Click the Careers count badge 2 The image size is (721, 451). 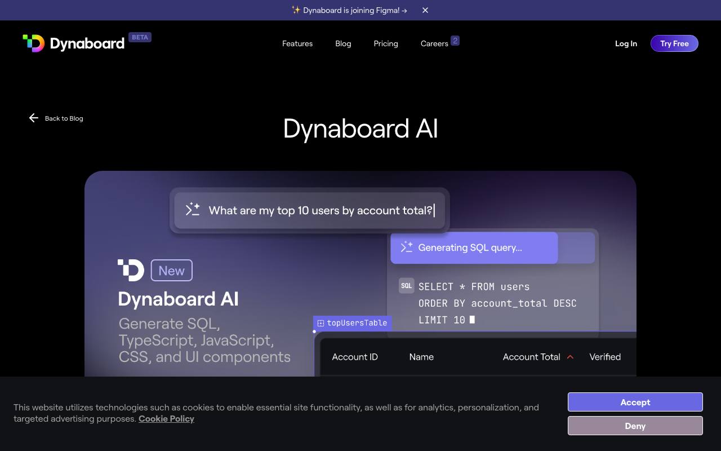455,40
